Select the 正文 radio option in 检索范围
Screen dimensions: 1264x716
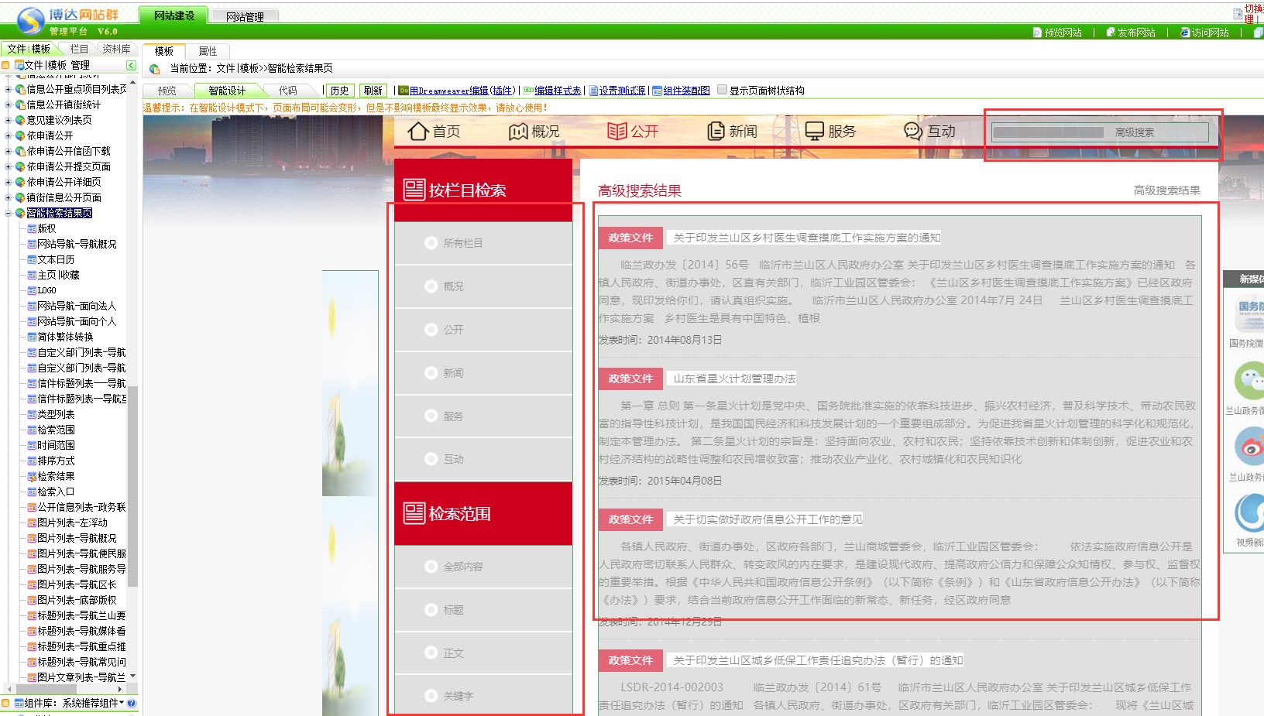(x=431, y=653)
